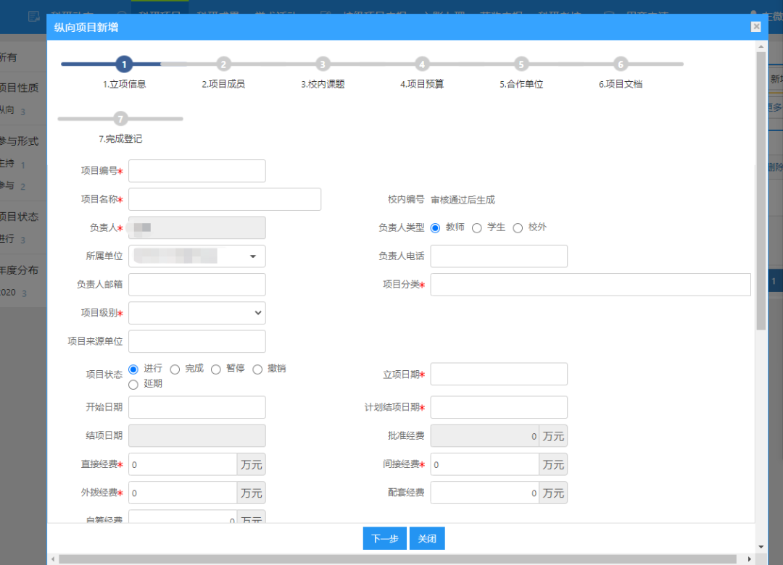This screenshot has height=565, width=783.
Task: Set 项目状态 to 完成
Action: [175, 369]
